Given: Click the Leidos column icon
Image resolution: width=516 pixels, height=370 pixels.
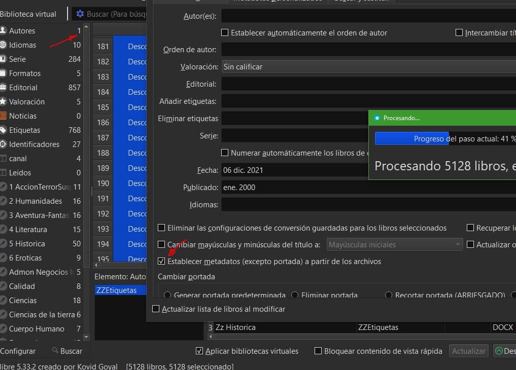Looking at the screenshot, I should [x=3, y=172].
